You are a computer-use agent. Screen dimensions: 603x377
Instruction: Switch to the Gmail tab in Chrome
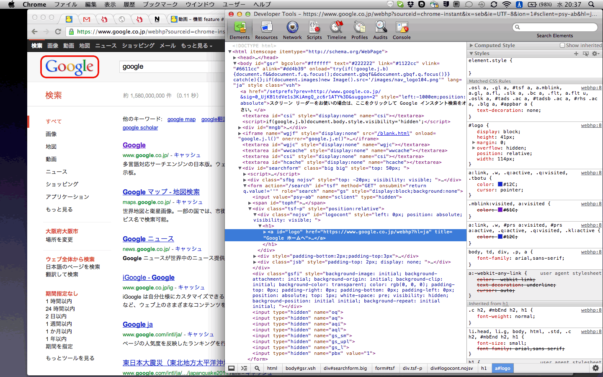(86, 19)
